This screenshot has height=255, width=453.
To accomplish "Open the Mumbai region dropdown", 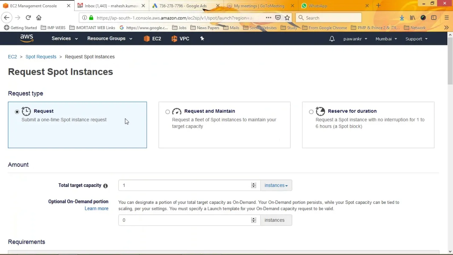I will point(386,39).
